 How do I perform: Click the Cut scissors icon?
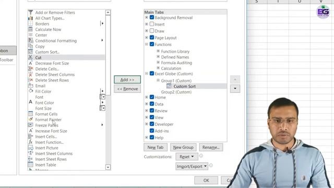(x=30, y=57)
